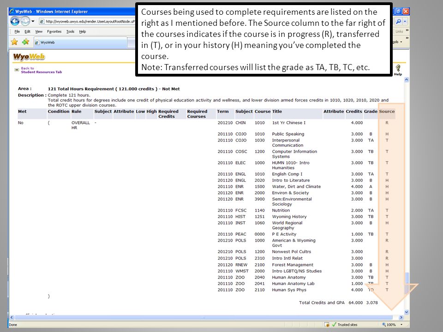Click the "Title" column header
443x332 pixels.
[277, 112]
